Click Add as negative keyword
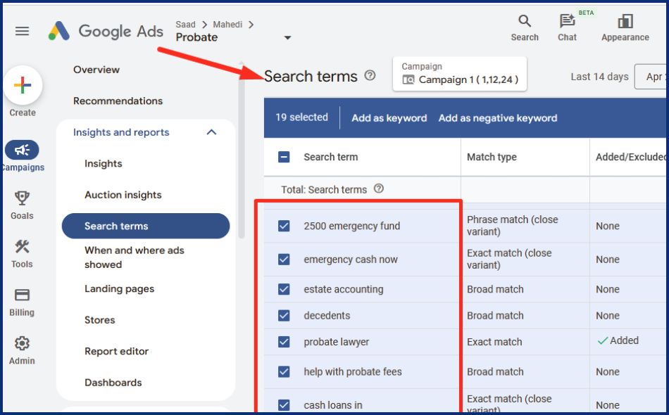Image resolution: width=669 pixels, height=415 pixels. click(498, 118)
